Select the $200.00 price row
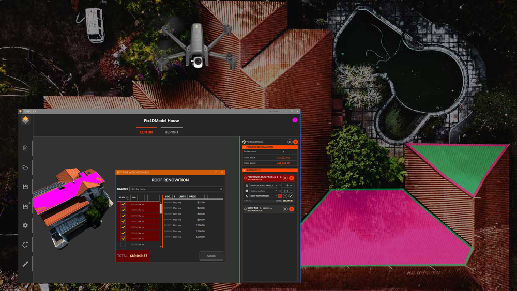The width and height of the screenshot is (517, 291). pyautogui.click(x=193, y=237)
